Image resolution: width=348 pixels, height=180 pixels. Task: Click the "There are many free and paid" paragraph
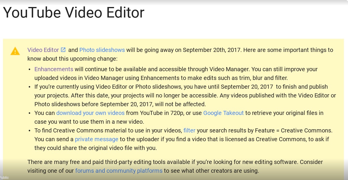[175, 167]
